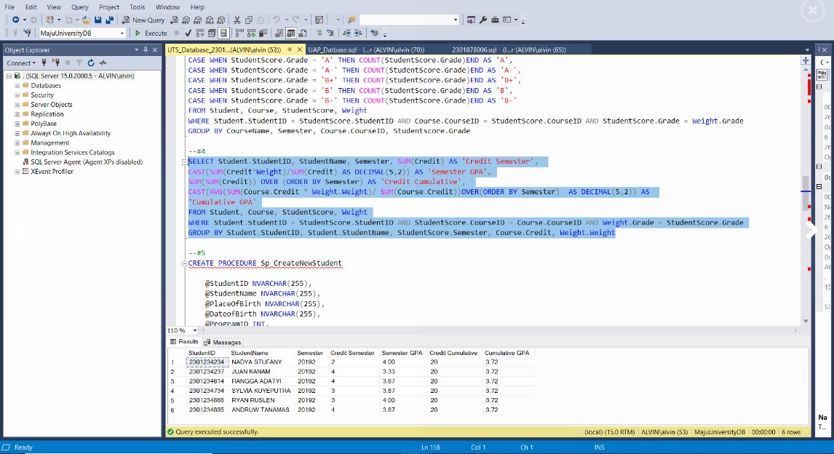Viewport: 834px width, 454px height.
Task: Click the Find in Files icon
Action: pos(352,20)
